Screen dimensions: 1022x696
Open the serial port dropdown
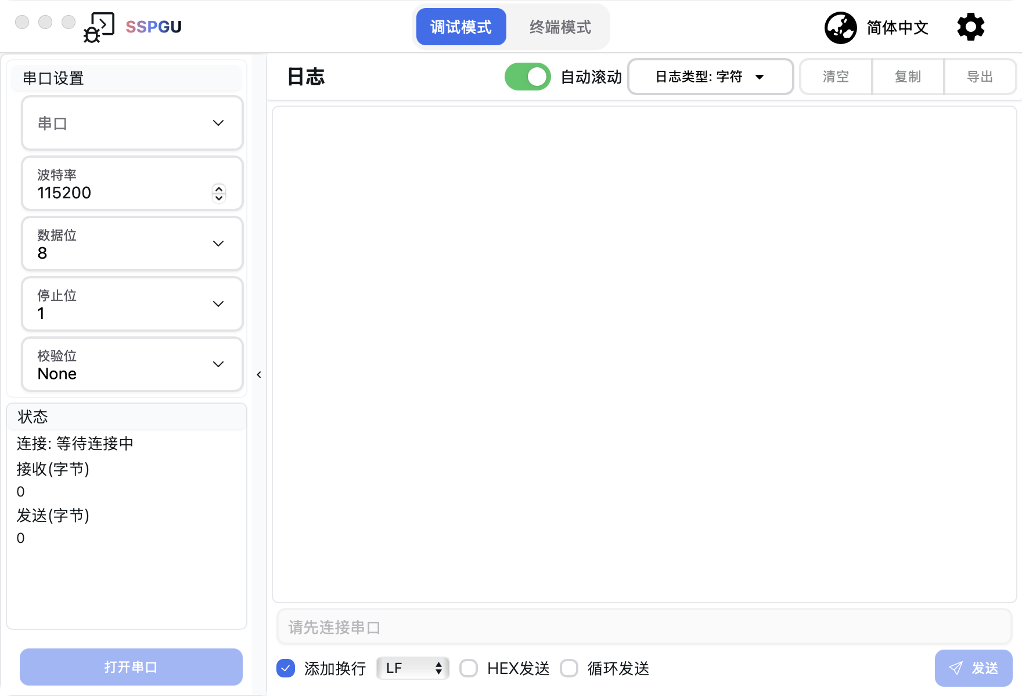pyautogui.click(x=132, y=123)
